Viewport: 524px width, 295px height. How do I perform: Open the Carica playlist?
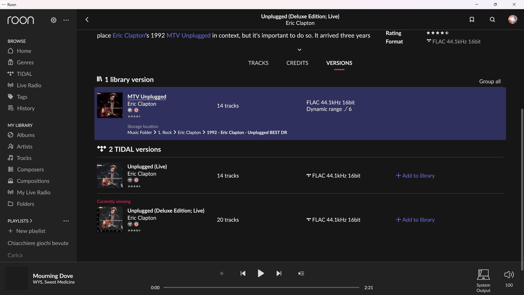click(x=15, y=255)
